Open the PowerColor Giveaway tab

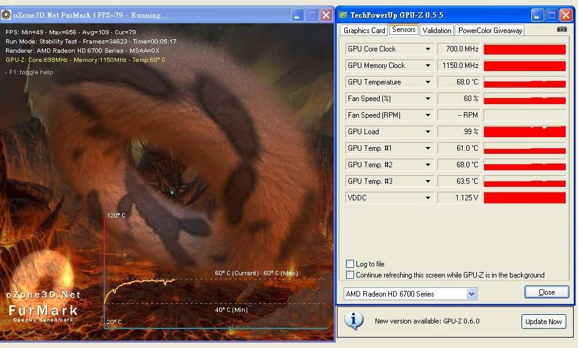pos(490,31)
